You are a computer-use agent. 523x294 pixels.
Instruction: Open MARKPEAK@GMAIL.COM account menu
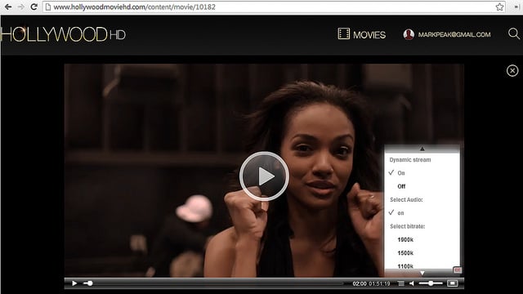[454, 34]
